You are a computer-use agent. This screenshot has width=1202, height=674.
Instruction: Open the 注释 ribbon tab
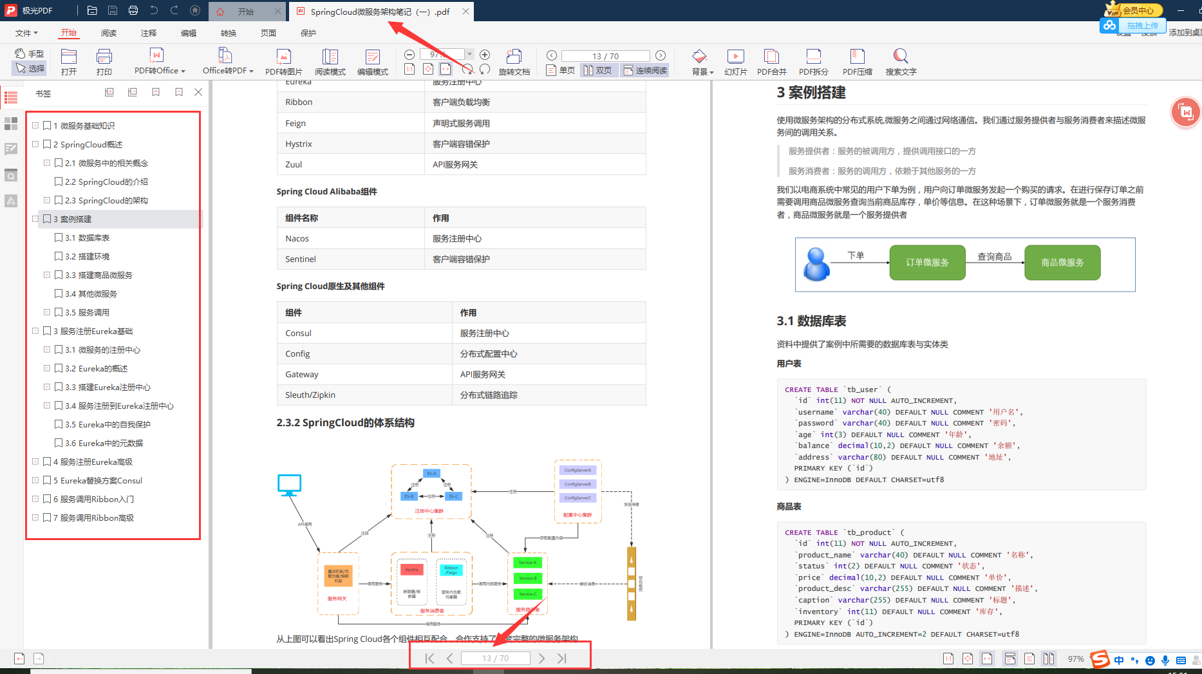coord(149,33)
